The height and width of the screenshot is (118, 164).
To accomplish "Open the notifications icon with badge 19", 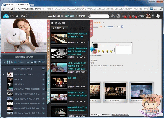I will 129,16.
